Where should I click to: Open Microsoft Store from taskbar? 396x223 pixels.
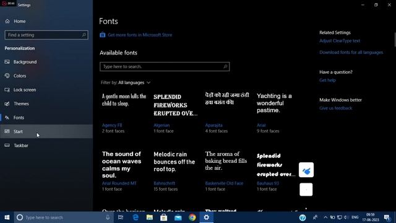(x=163, y=217)
